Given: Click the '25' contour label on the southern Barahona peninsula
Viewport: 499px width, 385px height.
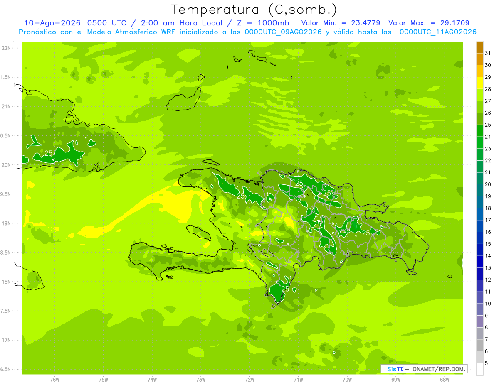Looking at the screenshot, I should click(x=285, y=289).
